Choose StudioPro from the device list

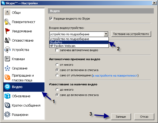79,42
